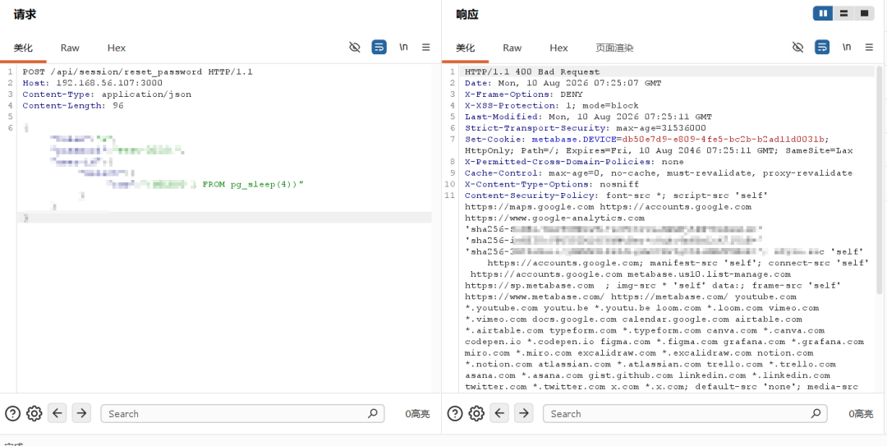887x446 pixels.
Task: Click the X-Frame-Options: DENY header
Action: click(x=524, y=94)
